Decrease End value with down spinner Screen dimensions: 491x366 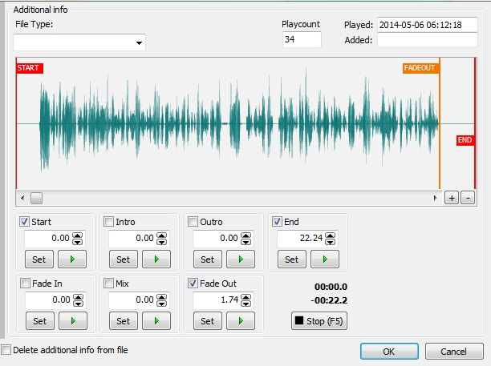pyautogui.click(x=330, y=242)
